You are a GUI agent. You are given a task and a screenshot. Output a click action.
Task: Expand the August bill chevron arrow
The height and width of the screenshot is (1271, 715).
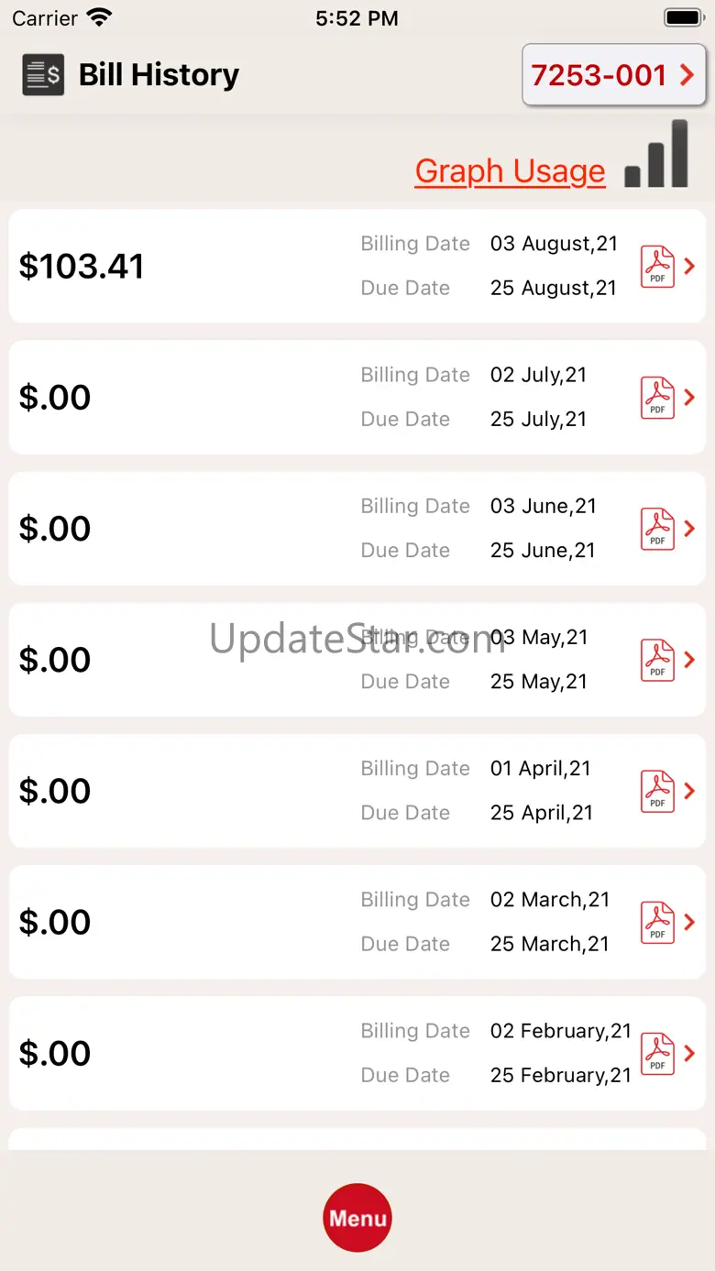coord(690,267)
